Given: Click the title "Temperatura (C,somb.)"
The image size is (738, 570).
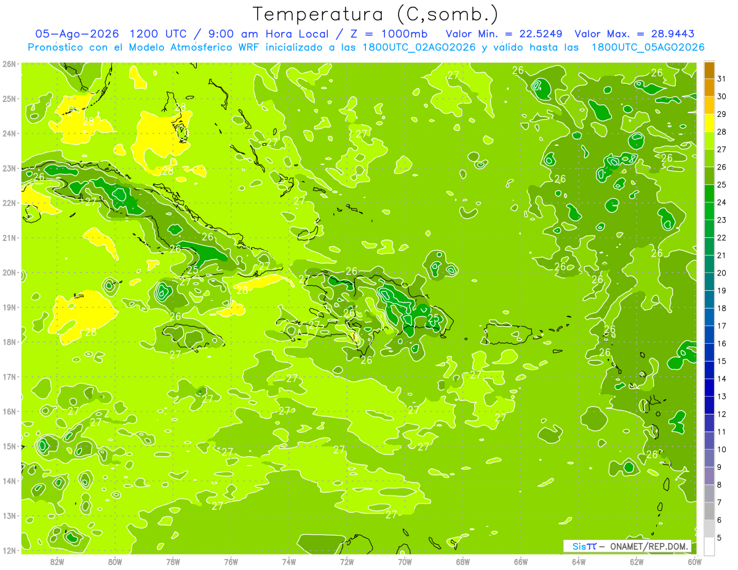Looking at the screenshot, I should point(376,14).
